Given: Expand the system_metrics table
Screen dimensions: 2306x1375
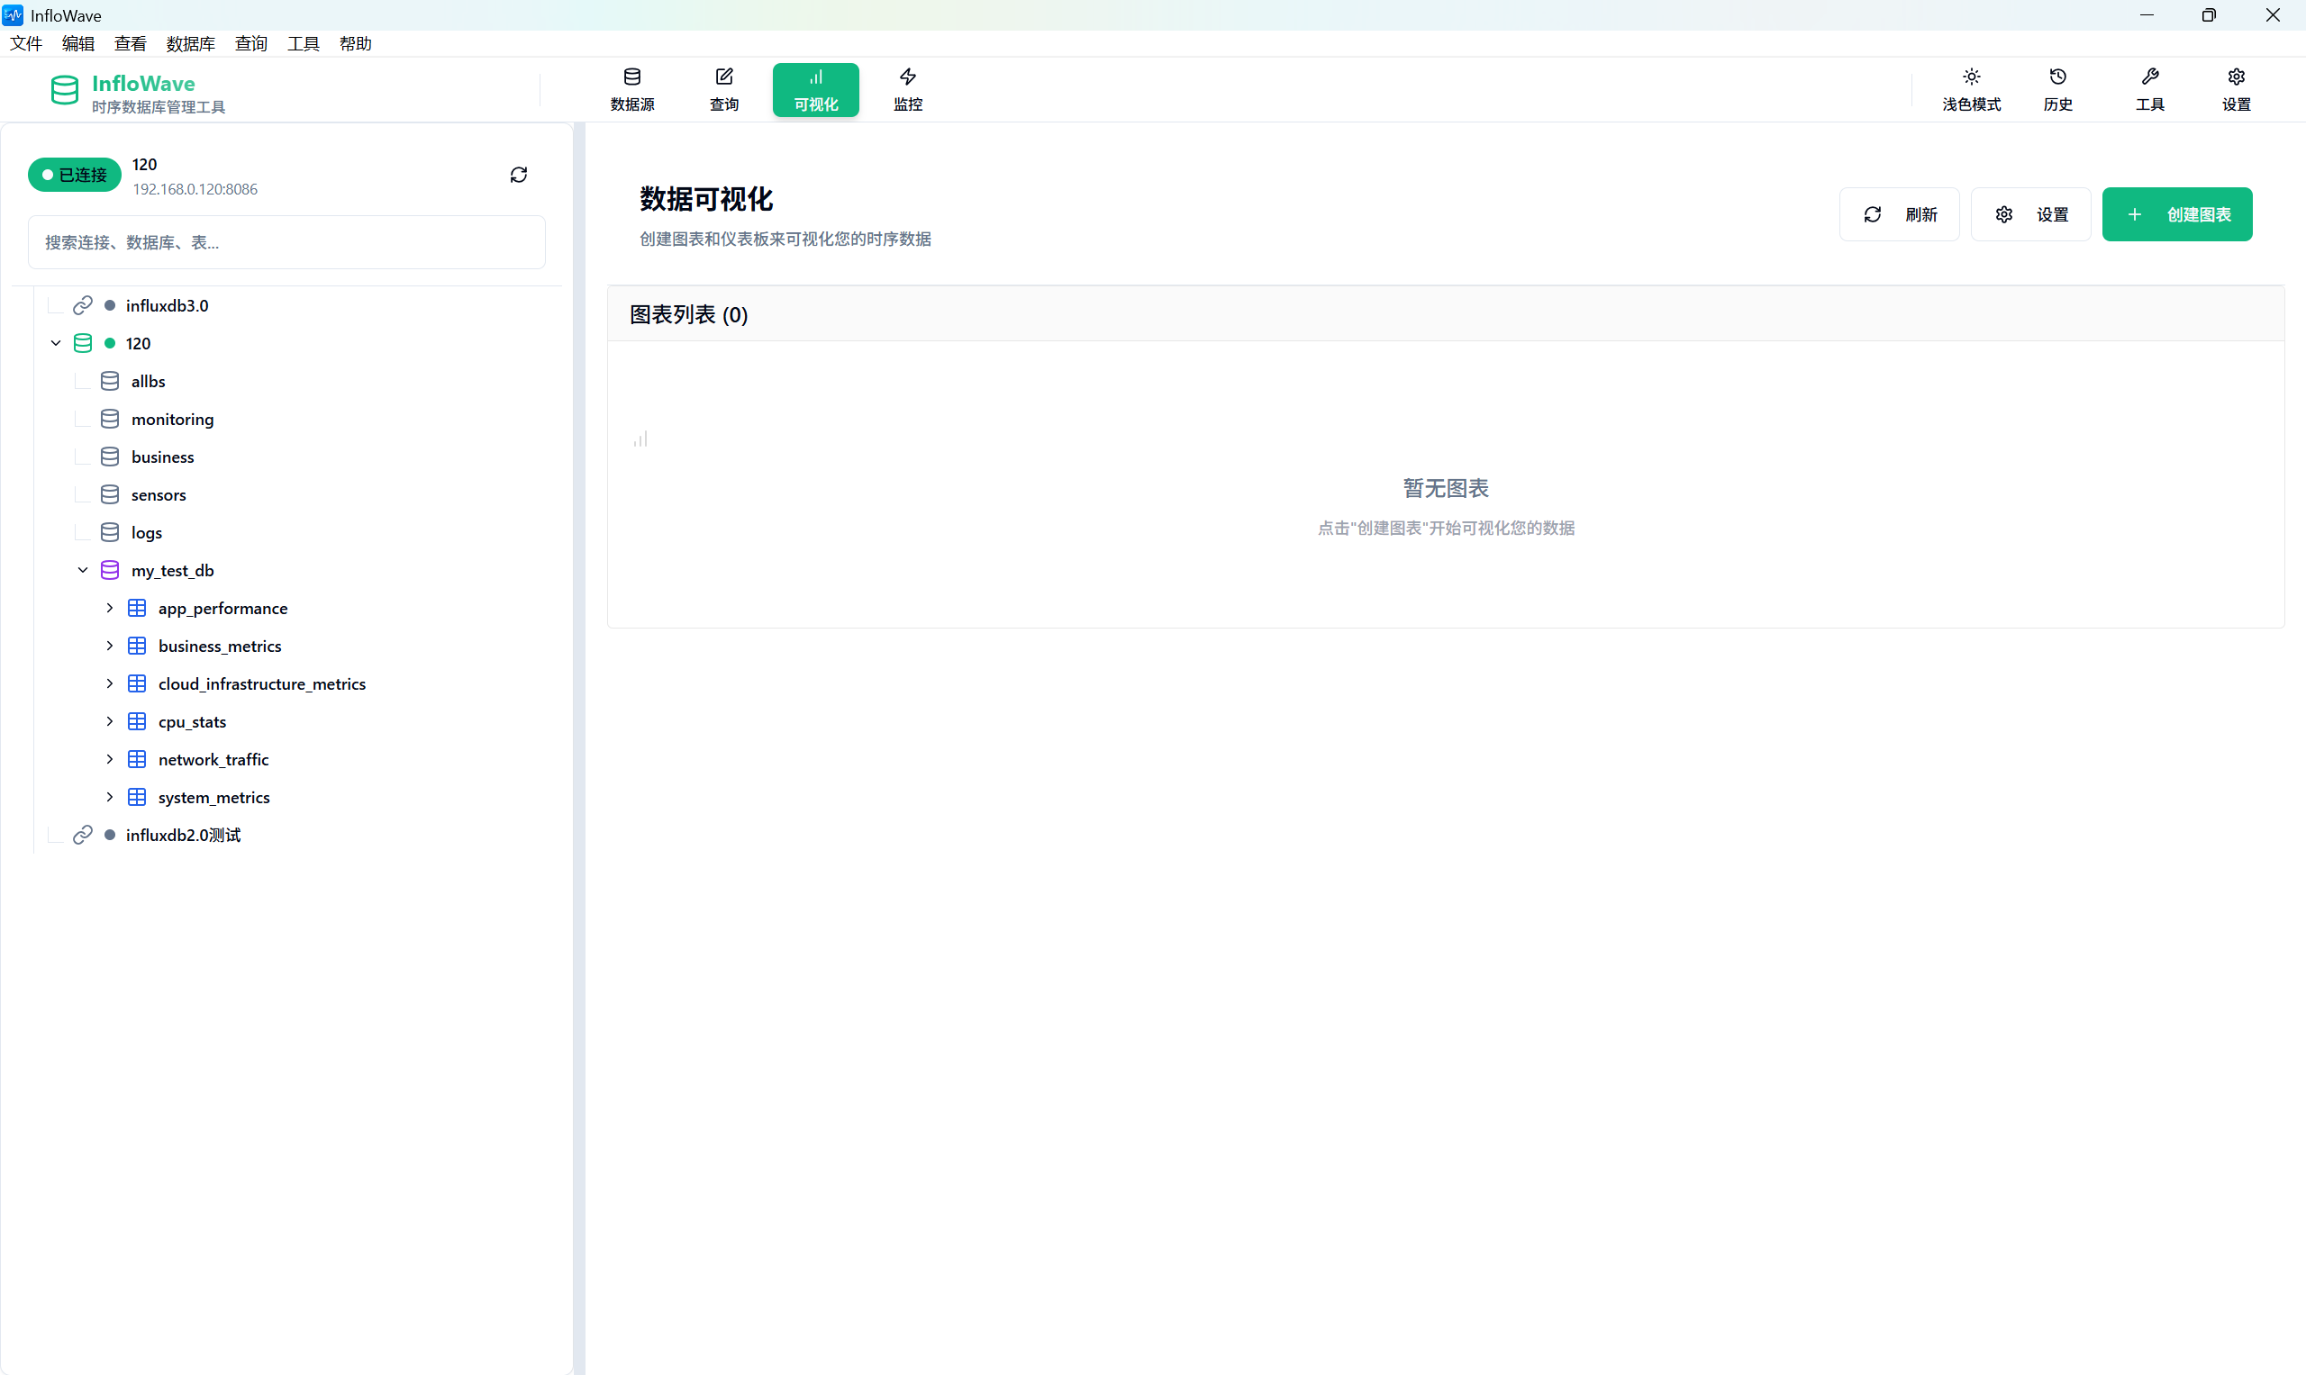Looking at the screenshot, I should [109, 797].
